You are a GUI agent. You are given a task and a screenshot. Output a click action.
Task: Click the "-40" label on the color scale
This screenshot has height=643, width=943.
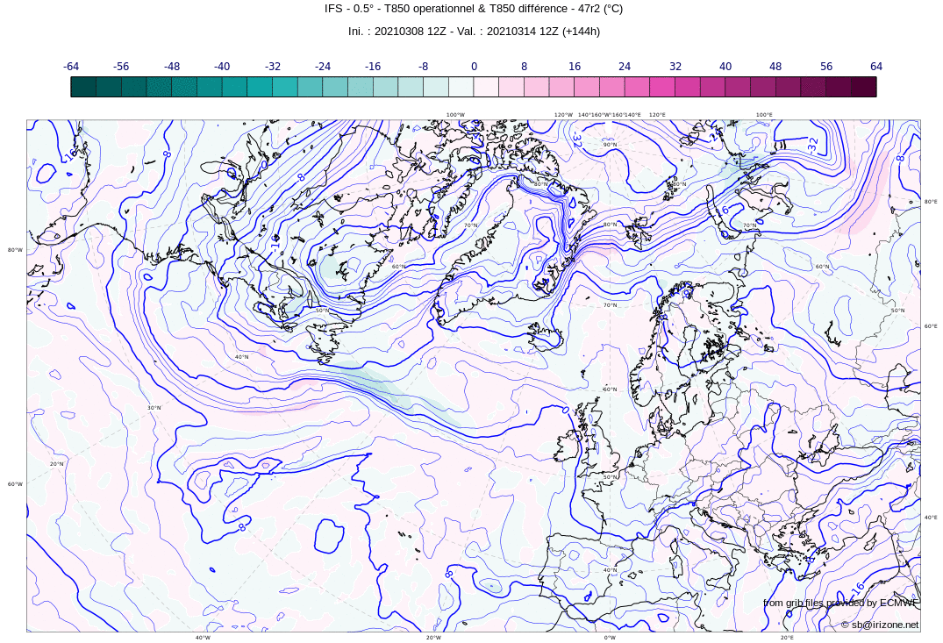tap(222, 66)
